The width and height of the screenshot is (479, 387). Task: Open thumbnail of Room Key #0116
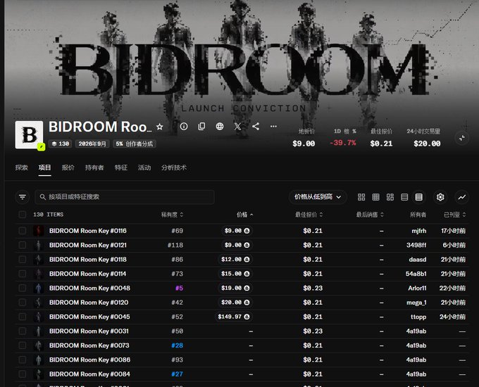(x=39, y=231)
